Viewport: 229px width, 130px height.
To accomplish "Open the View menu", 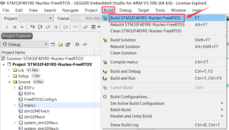I will (33, 10).
